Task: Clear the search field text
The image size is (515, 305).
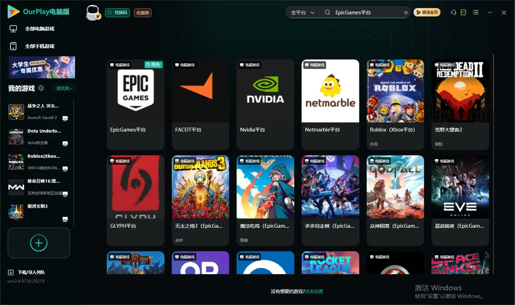Action: [406, 12]
